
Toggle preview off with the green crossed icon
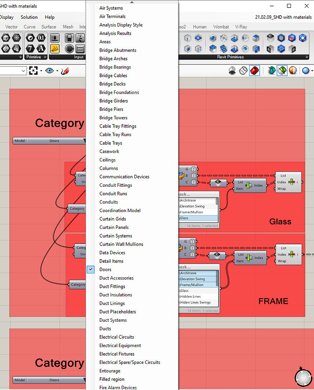point(282,70)
